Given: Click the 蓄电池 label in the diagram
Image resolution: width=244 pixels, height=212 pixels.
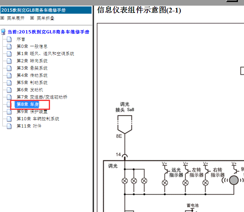Looking at the screenshot, I should click(193, 206).
